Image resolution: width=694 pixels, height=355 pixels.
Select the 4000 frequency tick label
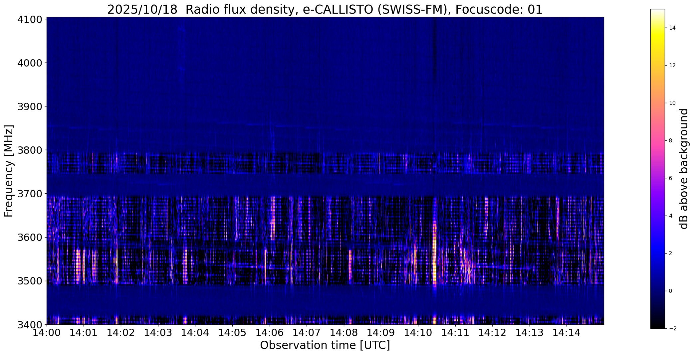(31, 63)
